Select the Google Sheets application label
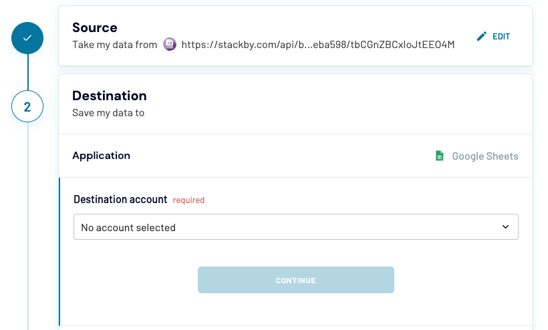The image size is (548, 330). tap(485, 156)
